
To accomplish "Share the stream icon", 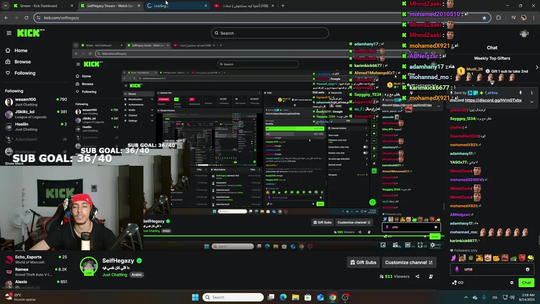I will pyautogui.click(x=417, y=277).
